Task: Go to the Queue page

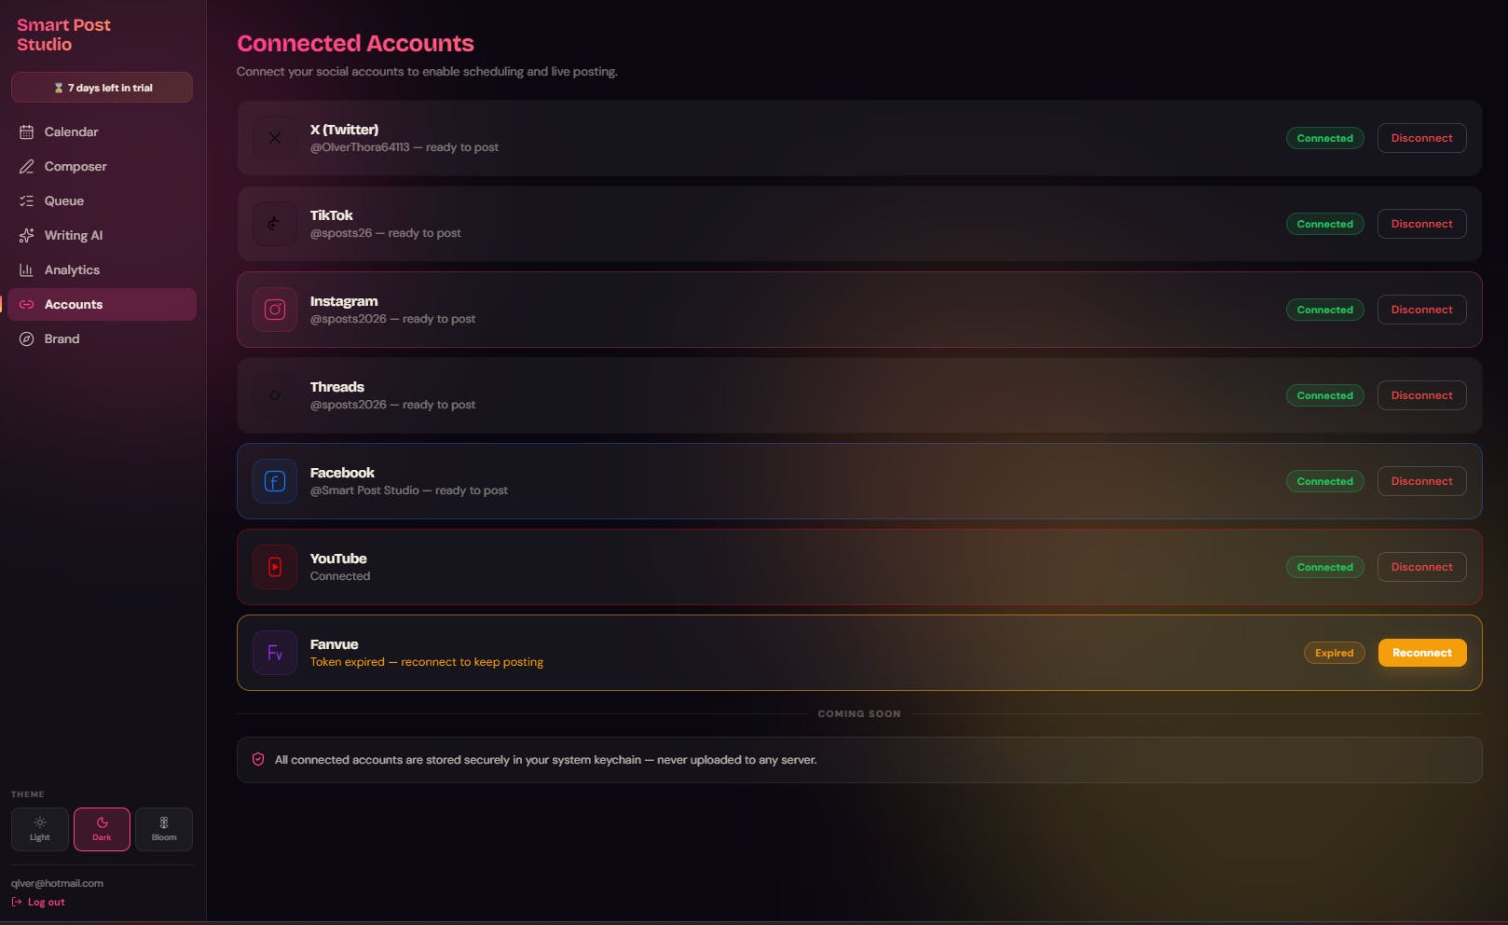Action: pos(102,200)
